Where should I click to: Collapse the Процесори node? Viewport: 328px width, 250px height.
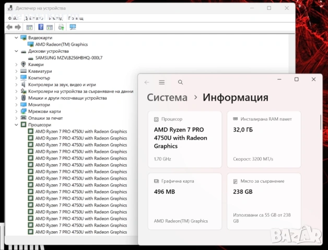tap(16, 125)
